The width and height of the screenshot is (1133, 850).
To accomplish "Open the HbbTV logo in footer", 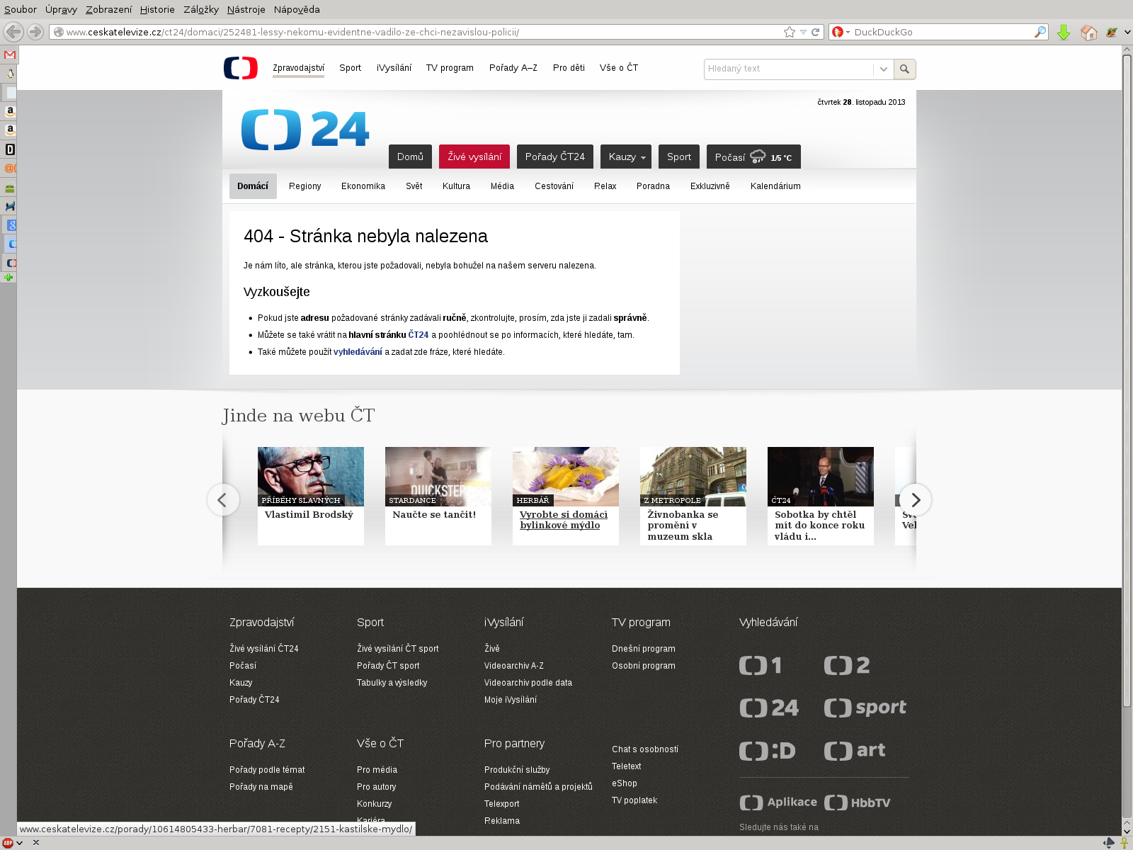I will (x=858, y=803).
